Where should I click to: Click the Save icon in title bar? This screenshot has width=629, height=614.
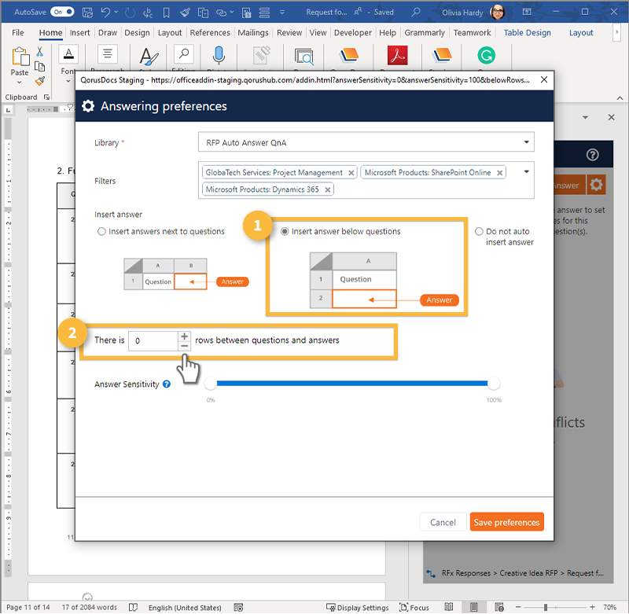point(87,13)
